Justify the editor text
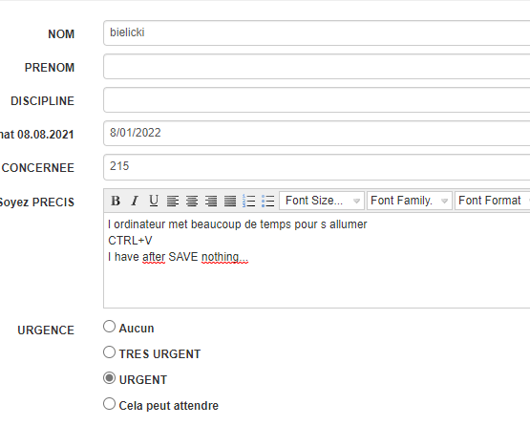Screen dimensions: 530x426 pyautogui.click(x=230, y=201)
